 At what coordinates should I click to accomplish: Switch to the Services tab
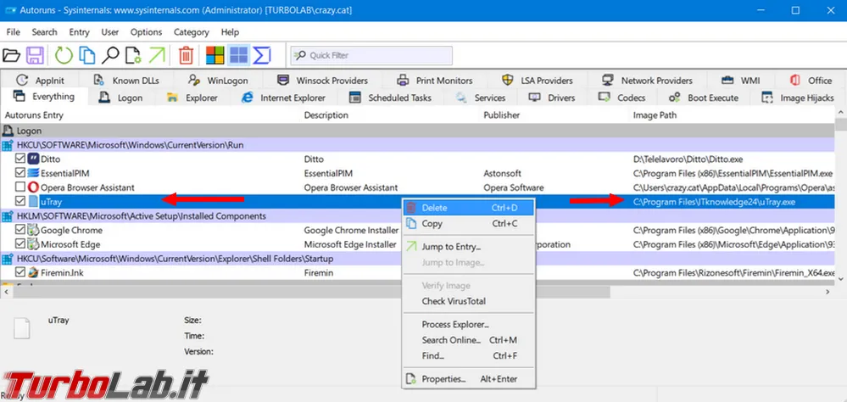point(480,98)
